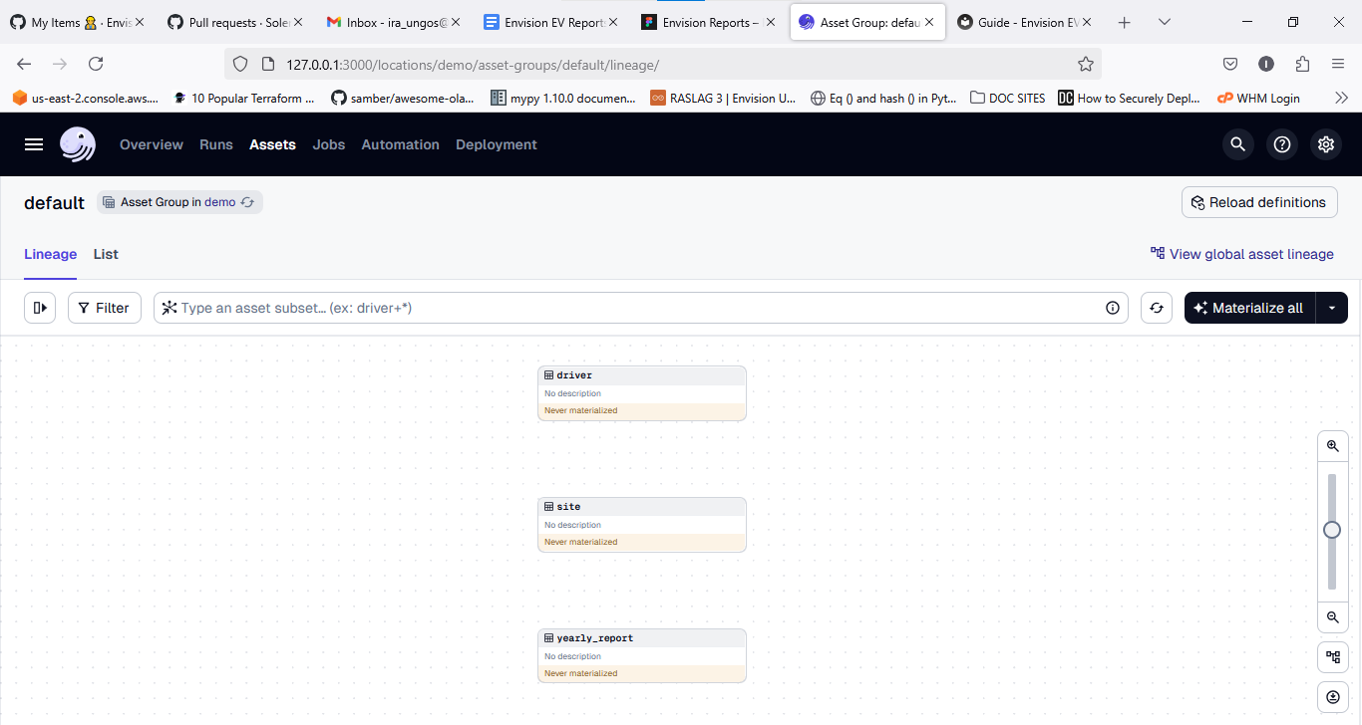Open us-east-2.console.aws bookmark
The height and width of the screenshot is (725, 1362).
pyautogui.click(x=84, y=98)
